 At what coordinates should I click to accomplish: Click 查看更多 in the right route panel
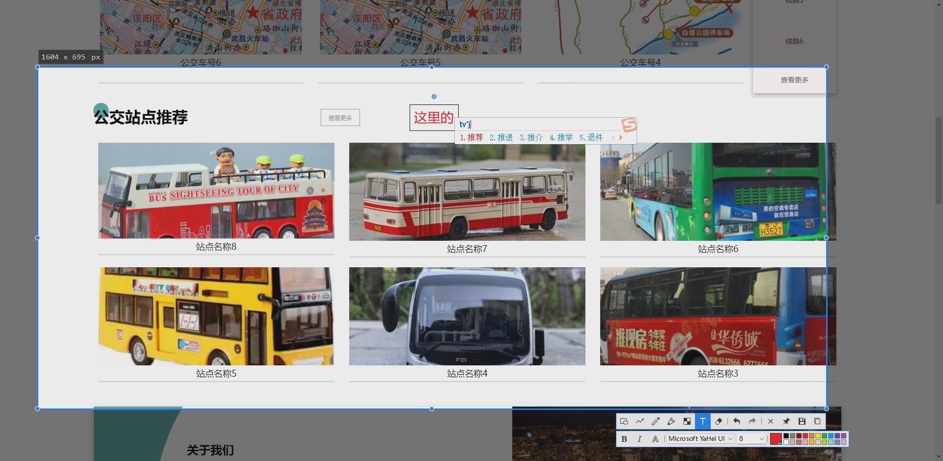coord(794,80)
